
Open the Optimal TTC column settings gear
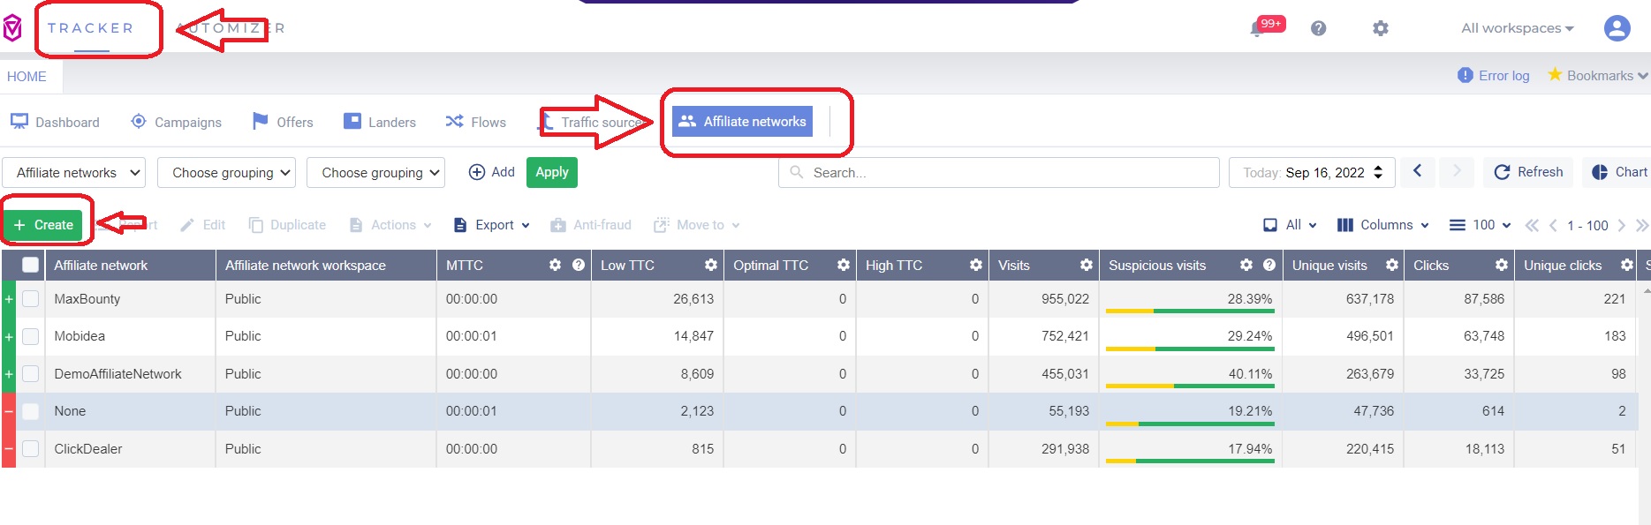843,265
